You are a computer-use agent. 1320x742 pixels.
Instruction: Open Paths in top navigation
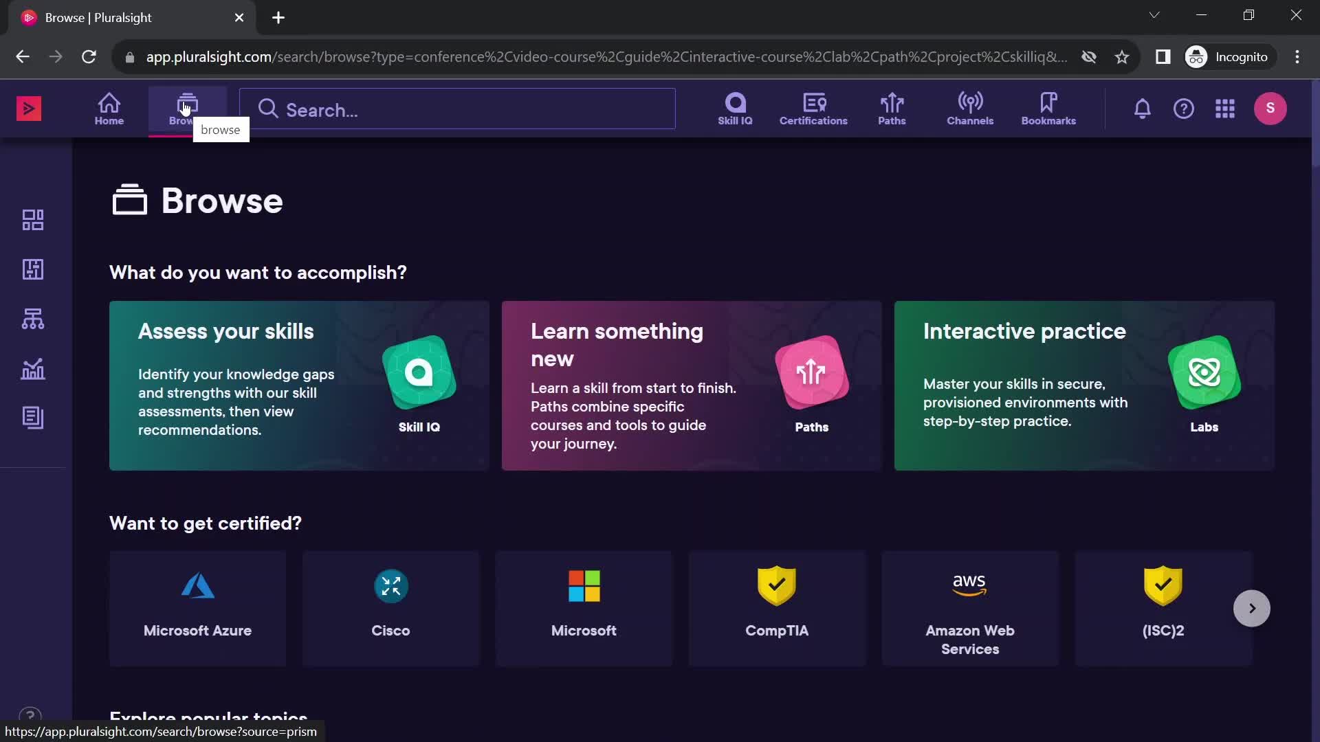[x=892, y=109]
